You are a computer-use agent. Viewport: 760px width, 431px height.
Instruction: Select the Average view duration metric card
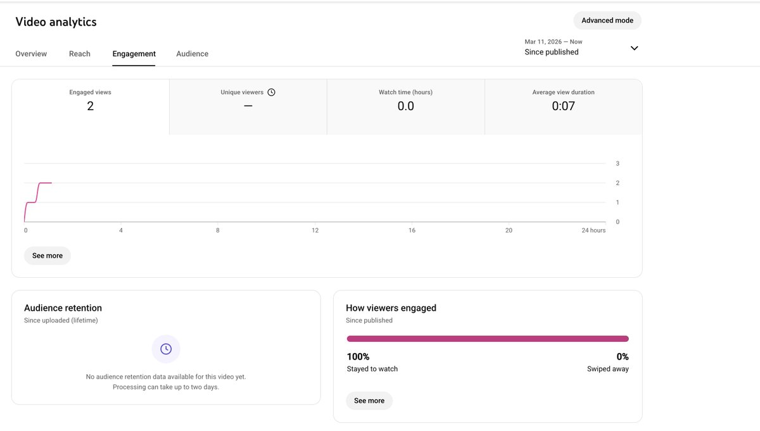[x=564, y=107]
